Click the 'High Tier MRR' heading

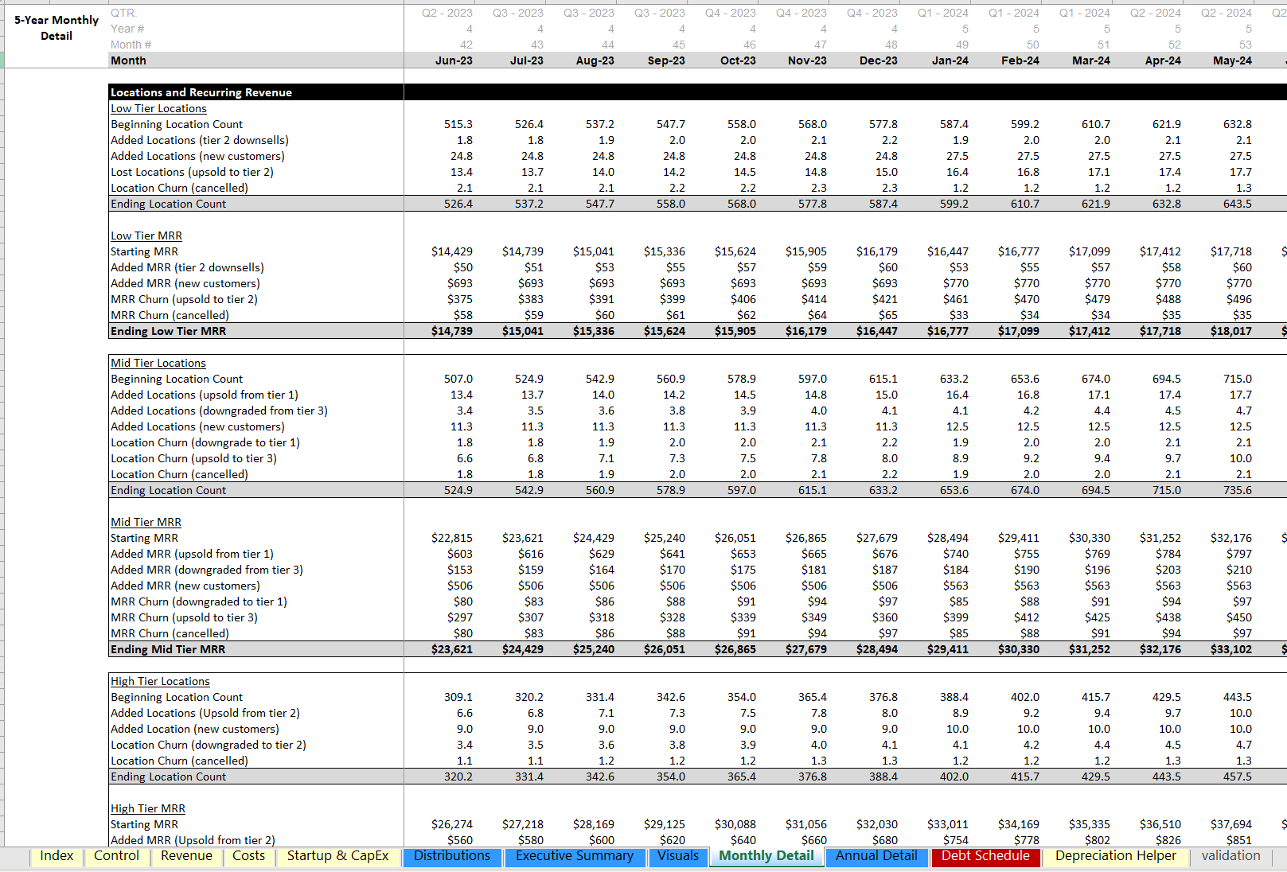point(148,808)
